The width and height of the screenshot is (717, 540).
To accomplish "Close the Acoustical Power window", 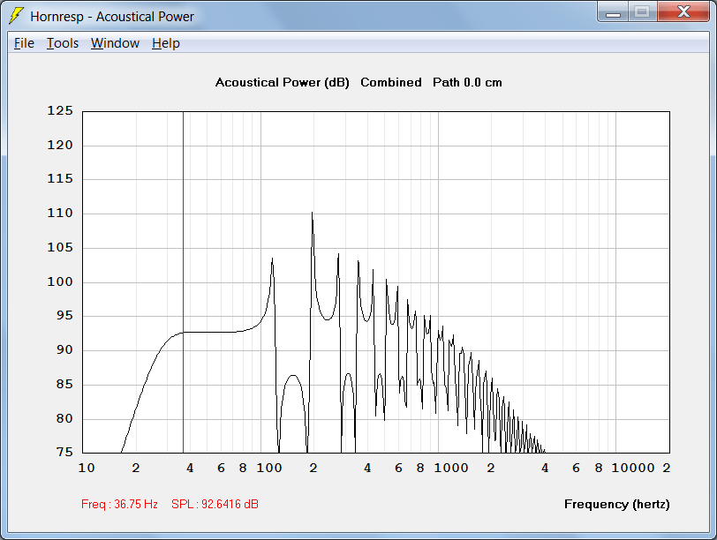I will 683,11.
